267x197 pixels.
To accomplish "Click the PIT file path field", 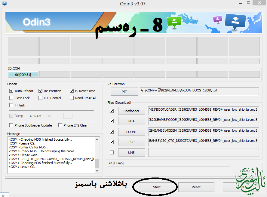I will pos(199,92).
